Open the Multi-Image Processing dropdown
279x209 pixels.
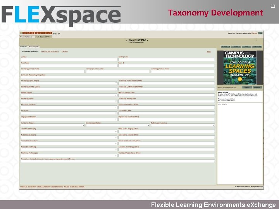[183, 125]
